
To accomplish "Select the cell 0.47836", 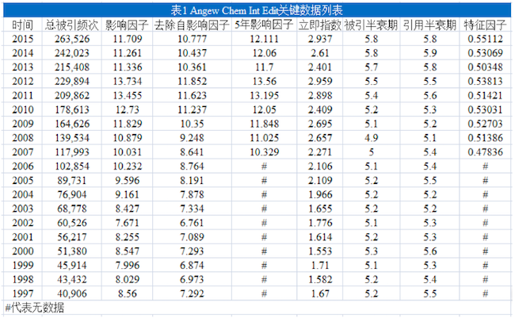I will tap(485, 152).
